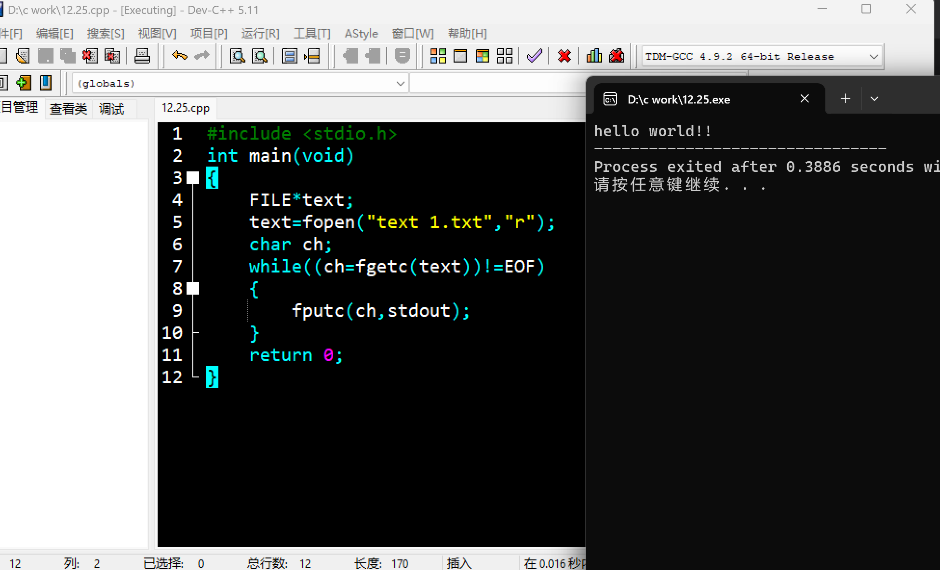Stop execution with the red X icon
This screenshot has height=570, width=940.
point(564,56)
